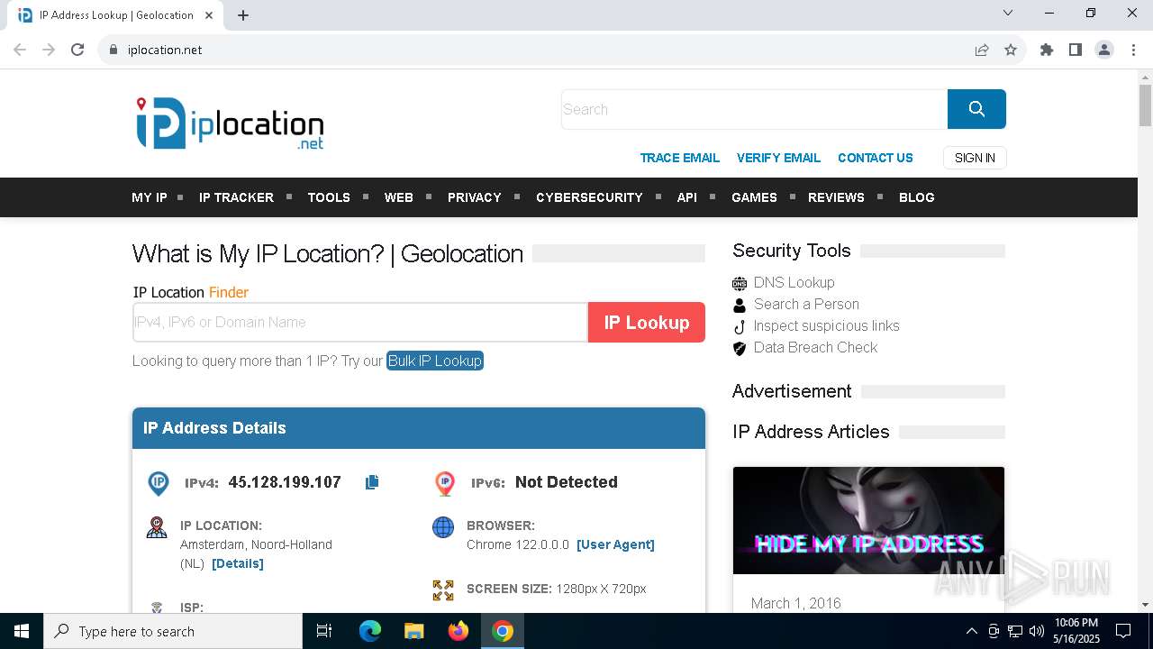The image size is (1153, 649).
Task: Click the browser globe icon
Action: pyautogui.click(x=443, y=527)
